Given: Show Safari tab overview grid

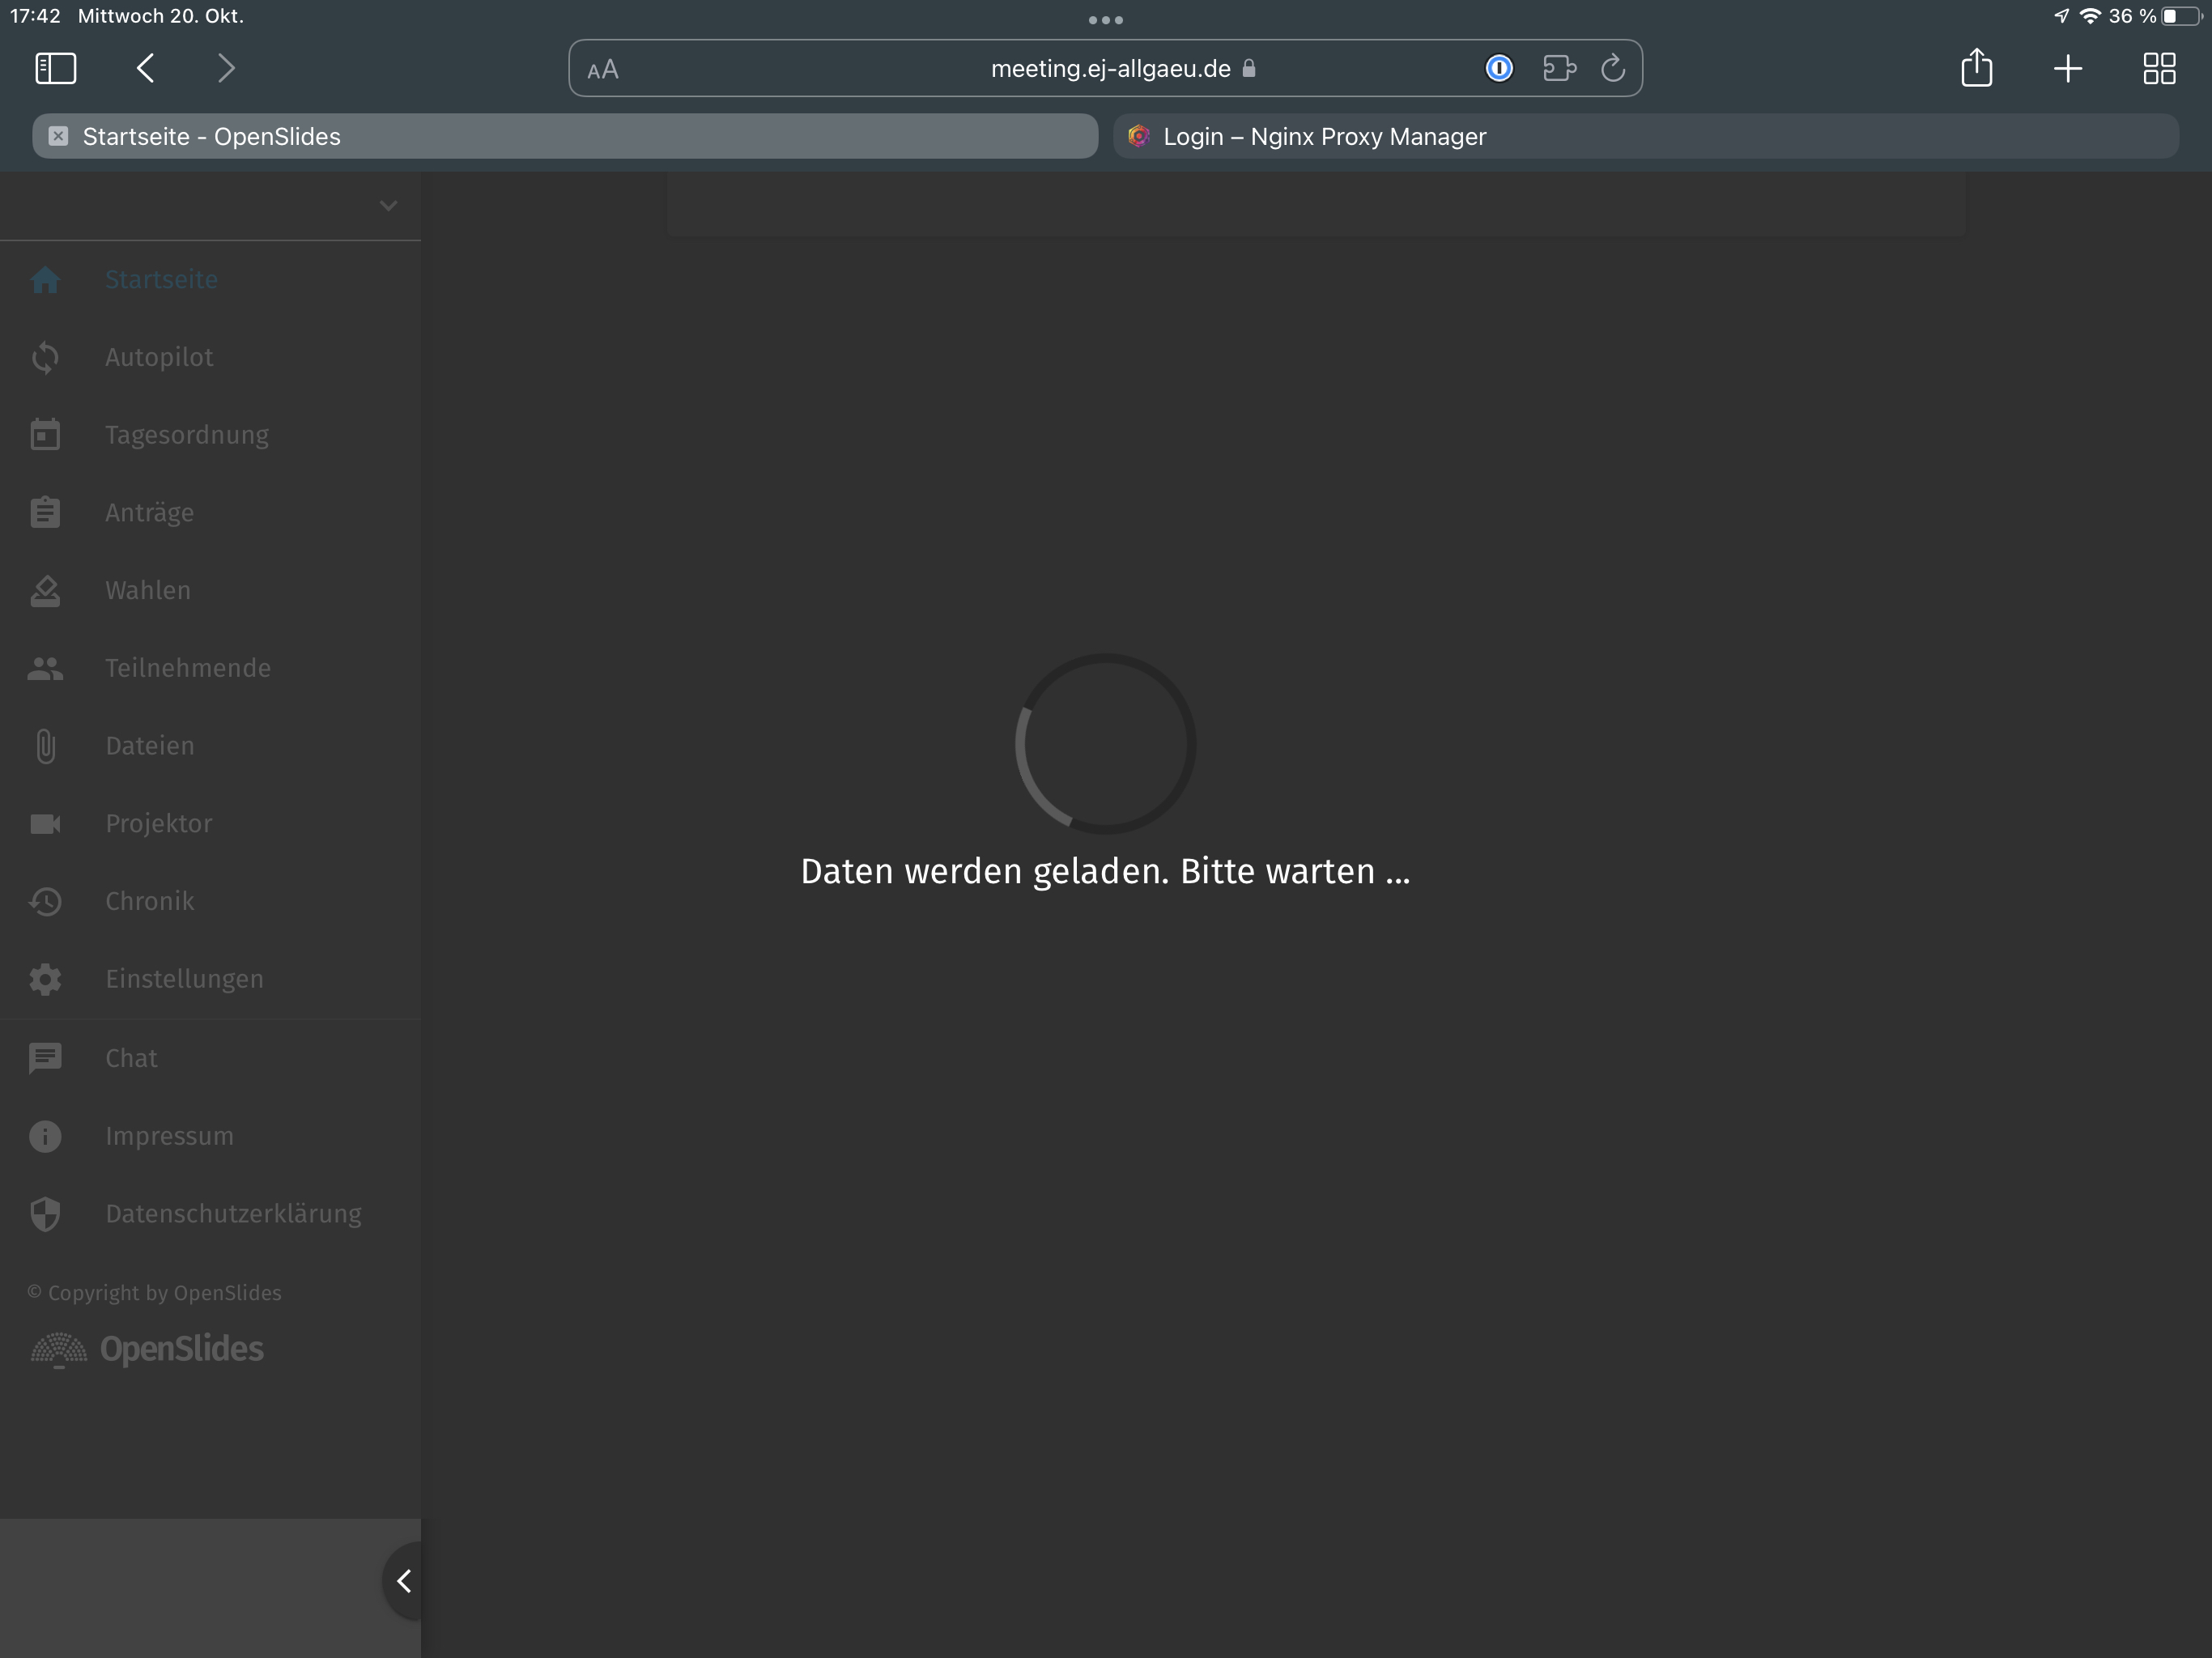Looking at the screenshot, I should click(2160, 68).
